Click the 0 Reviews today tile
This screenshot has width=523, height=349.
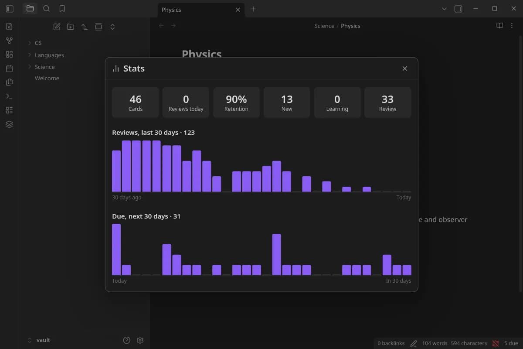click(186, 103)
